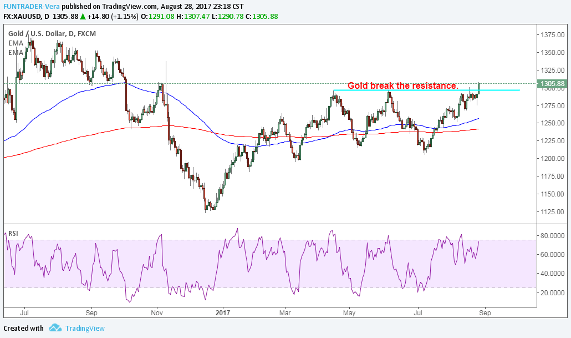
Task: Click the Nov label on time axis
Action: pyautogui.click(x=156, y=313)
